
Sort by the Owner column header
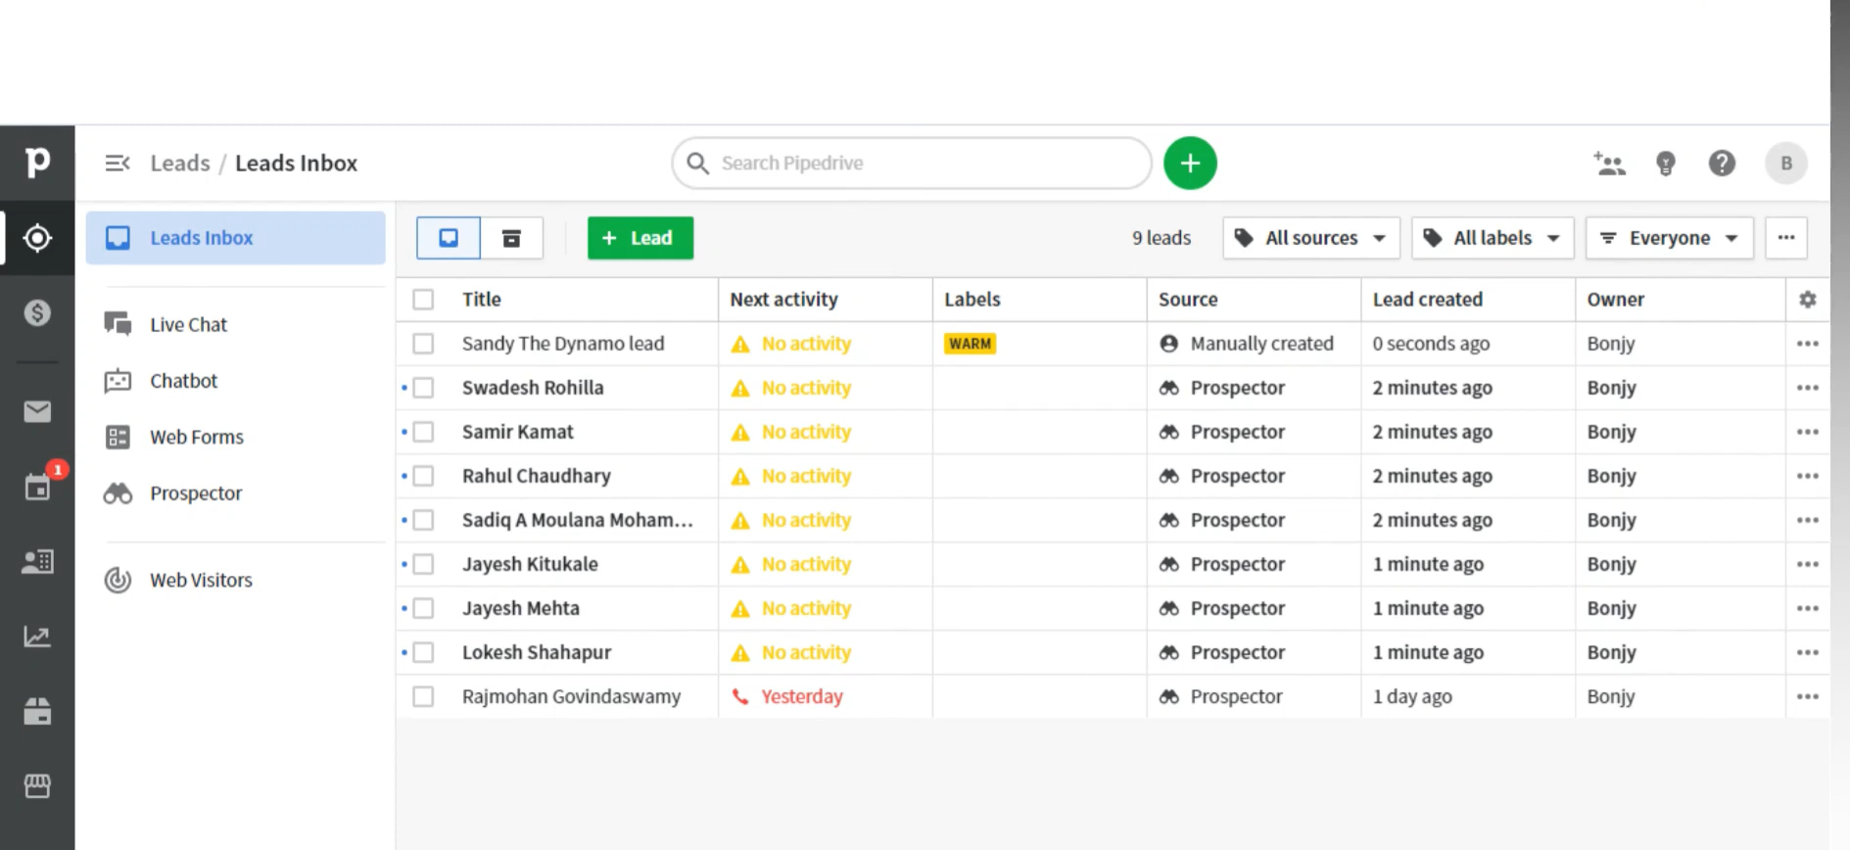(1616, 300)
